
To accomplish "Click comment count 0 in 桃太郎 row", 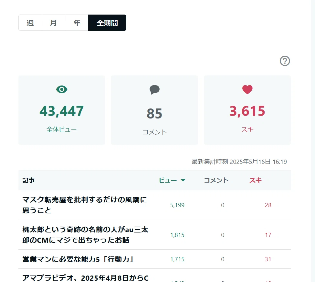I will (x=223, y=235).
